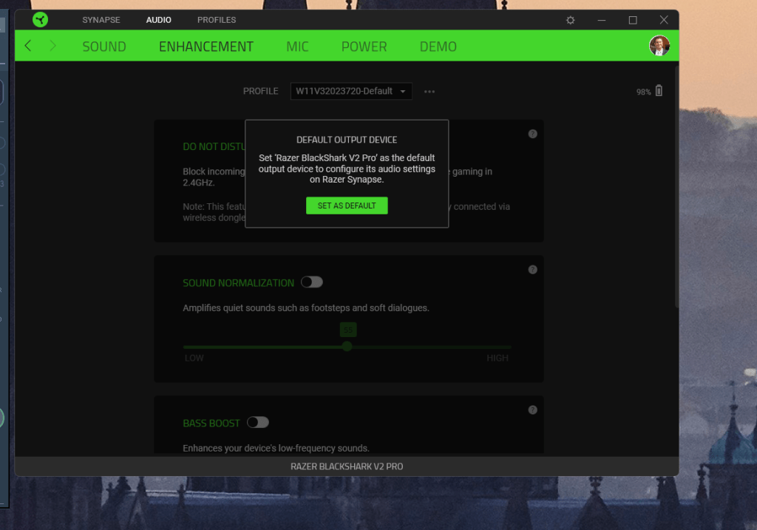Minimize the Razer Synapse window

pyautogui.click(x=602, y=20)
